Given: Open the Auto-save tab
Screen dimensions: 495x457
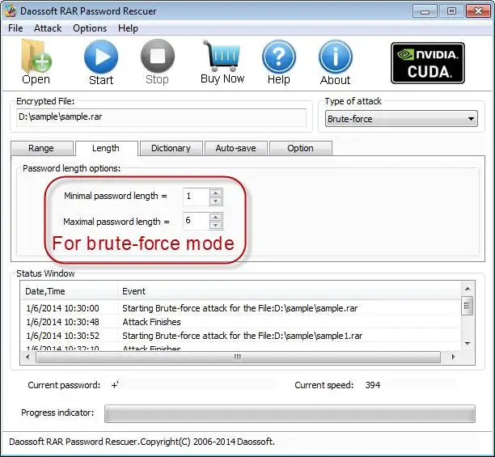Looking at the screenshot, I should coord(236,148).
